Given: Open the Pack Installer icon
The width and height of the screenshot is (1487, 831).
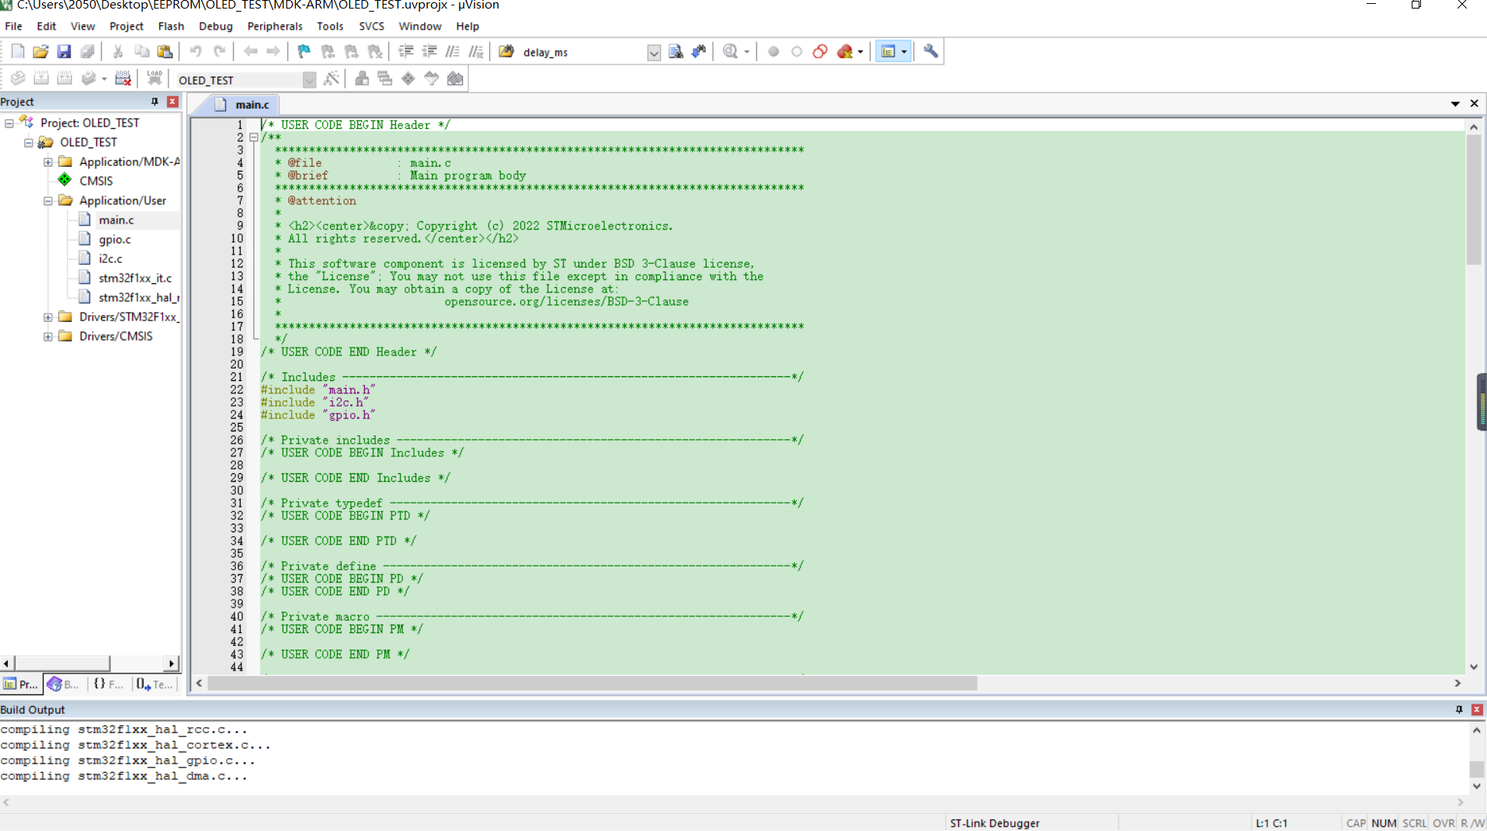Looking at the screenshot, I should coord(455,78).
